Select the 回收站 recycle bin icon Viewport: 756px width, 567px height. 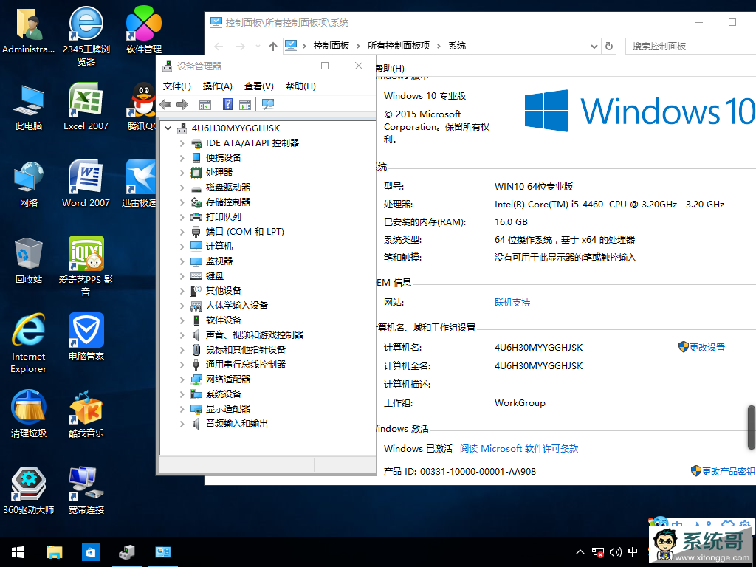pyautogui.click(x=29, y=261)
